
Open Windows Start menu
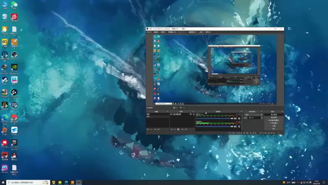(x=3, y=183)
